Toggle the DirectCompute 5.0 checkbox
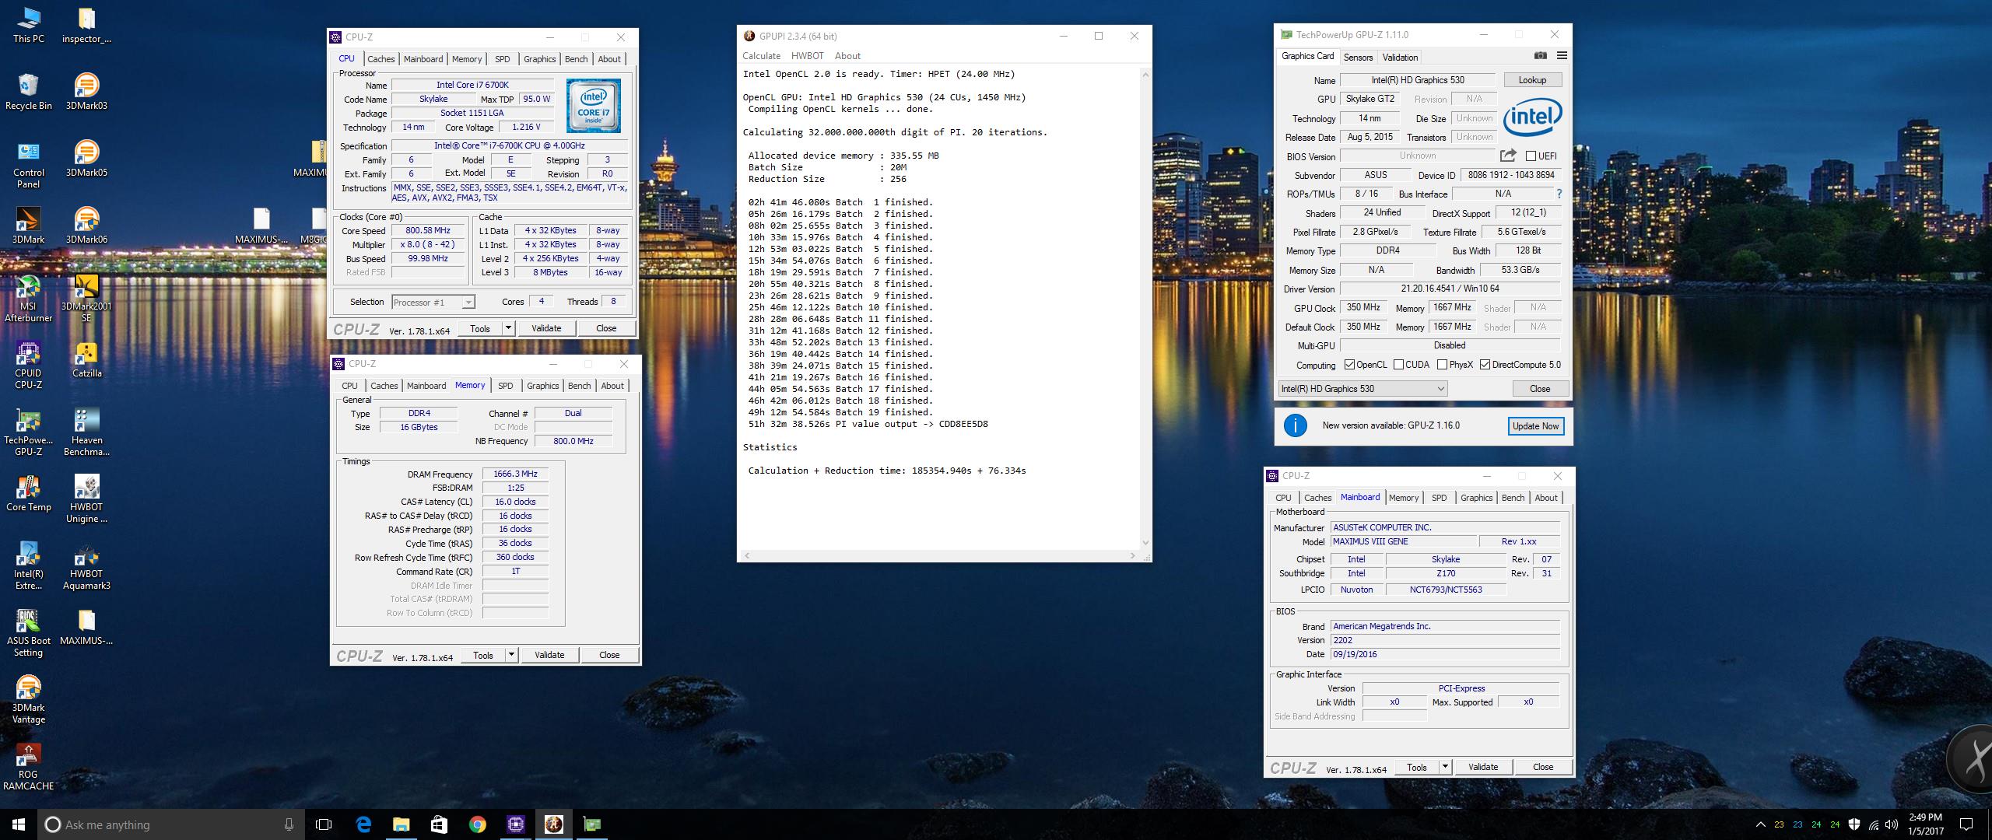The width and height of the screenshot is (1992, 840). [1485, 365]
